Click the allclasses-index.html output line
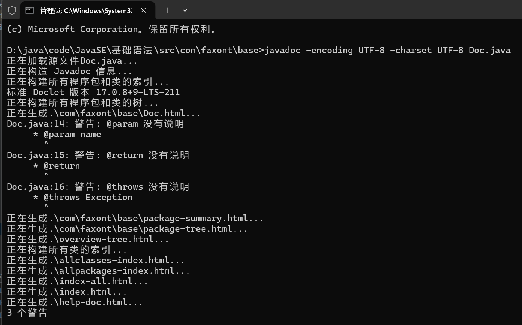Image resolution: width=522 pixels, height=325 pixels. pos(96,260)
